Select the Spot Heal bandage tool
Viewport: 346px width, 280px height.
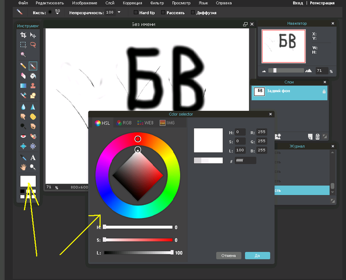click(x=33, y=136)
